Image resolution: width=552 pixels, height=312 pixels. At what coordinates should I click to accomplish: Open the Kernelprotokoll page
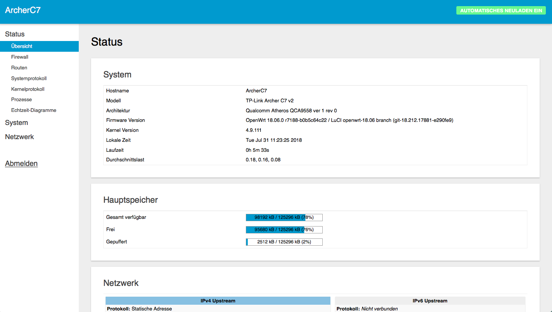click(x=28, y=89)
